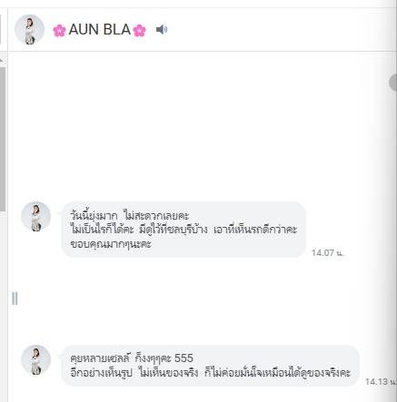Click the pink flower emoji after AUN BLA

click(139, 30)
